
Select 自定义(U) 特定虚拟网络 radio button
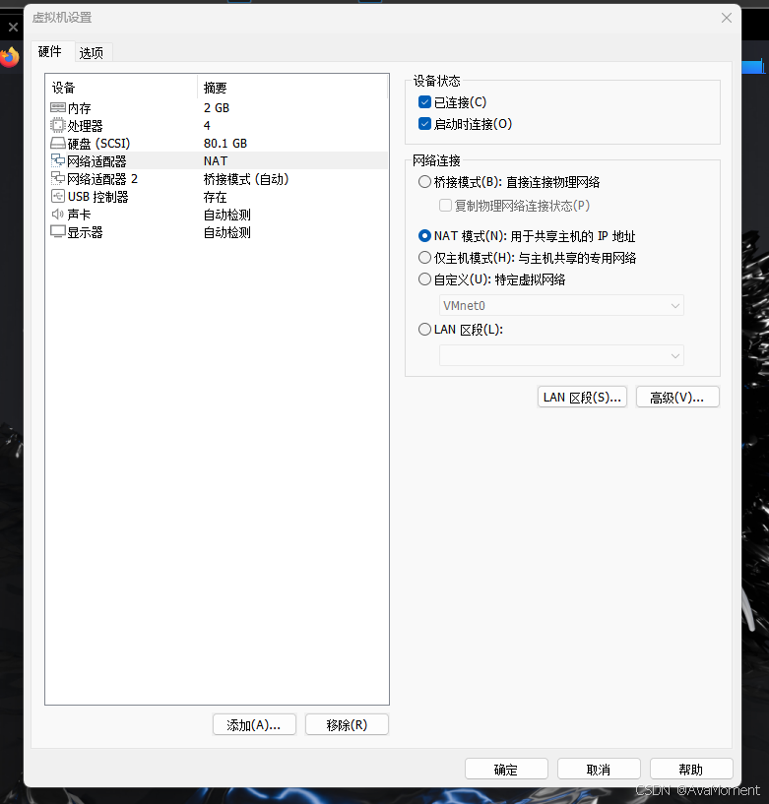(x=424, y=279)
